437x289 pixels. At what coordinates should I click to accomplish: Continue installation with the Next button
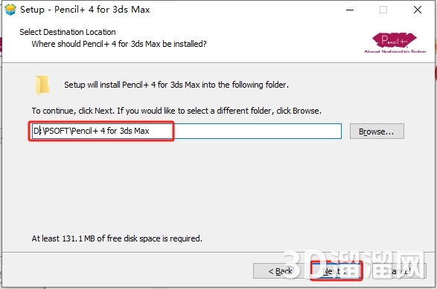(x=336, y=271)
